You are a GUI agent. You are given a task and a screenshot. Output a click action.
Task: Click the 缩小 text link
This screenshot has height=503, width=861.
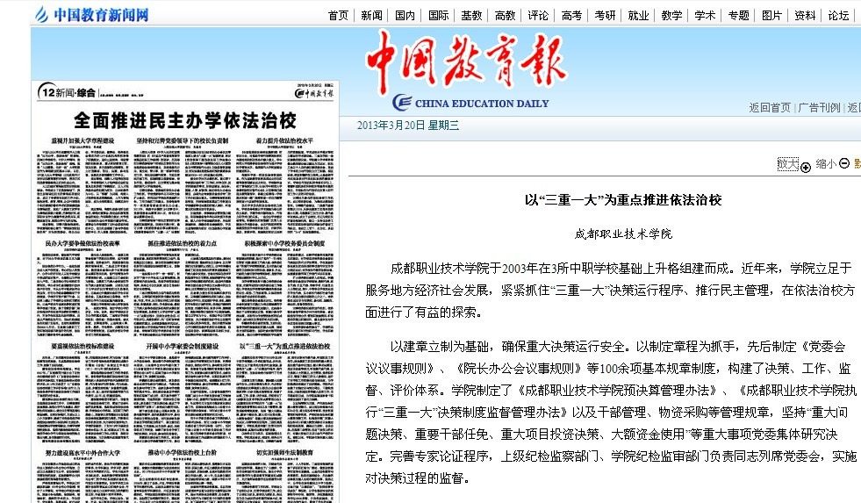click(x=827, y=163)
